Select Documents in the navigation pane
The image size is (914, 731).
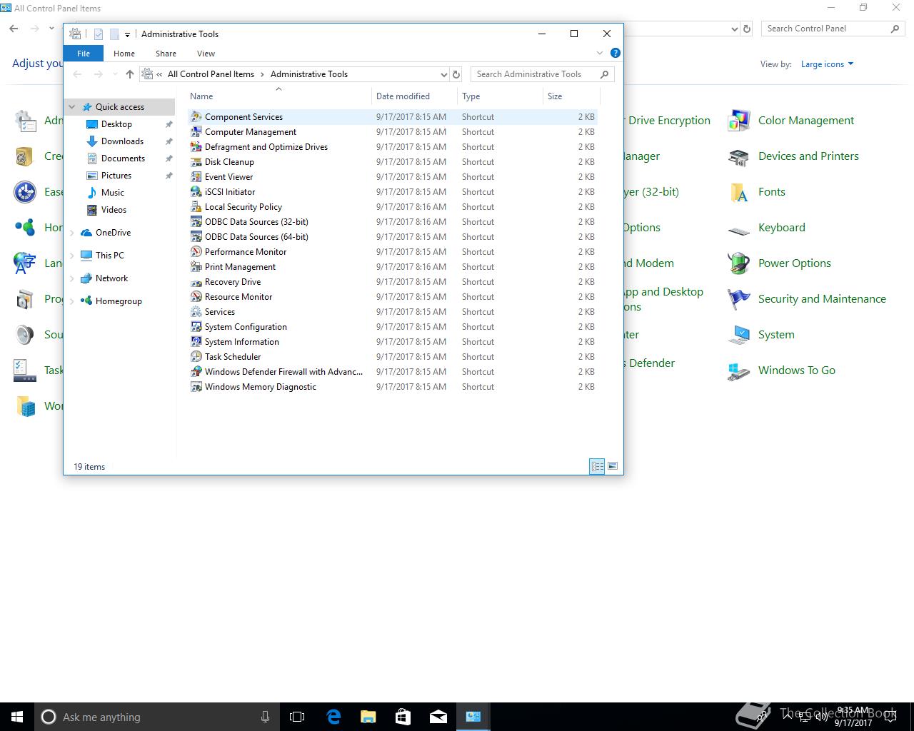click(123, 158)
